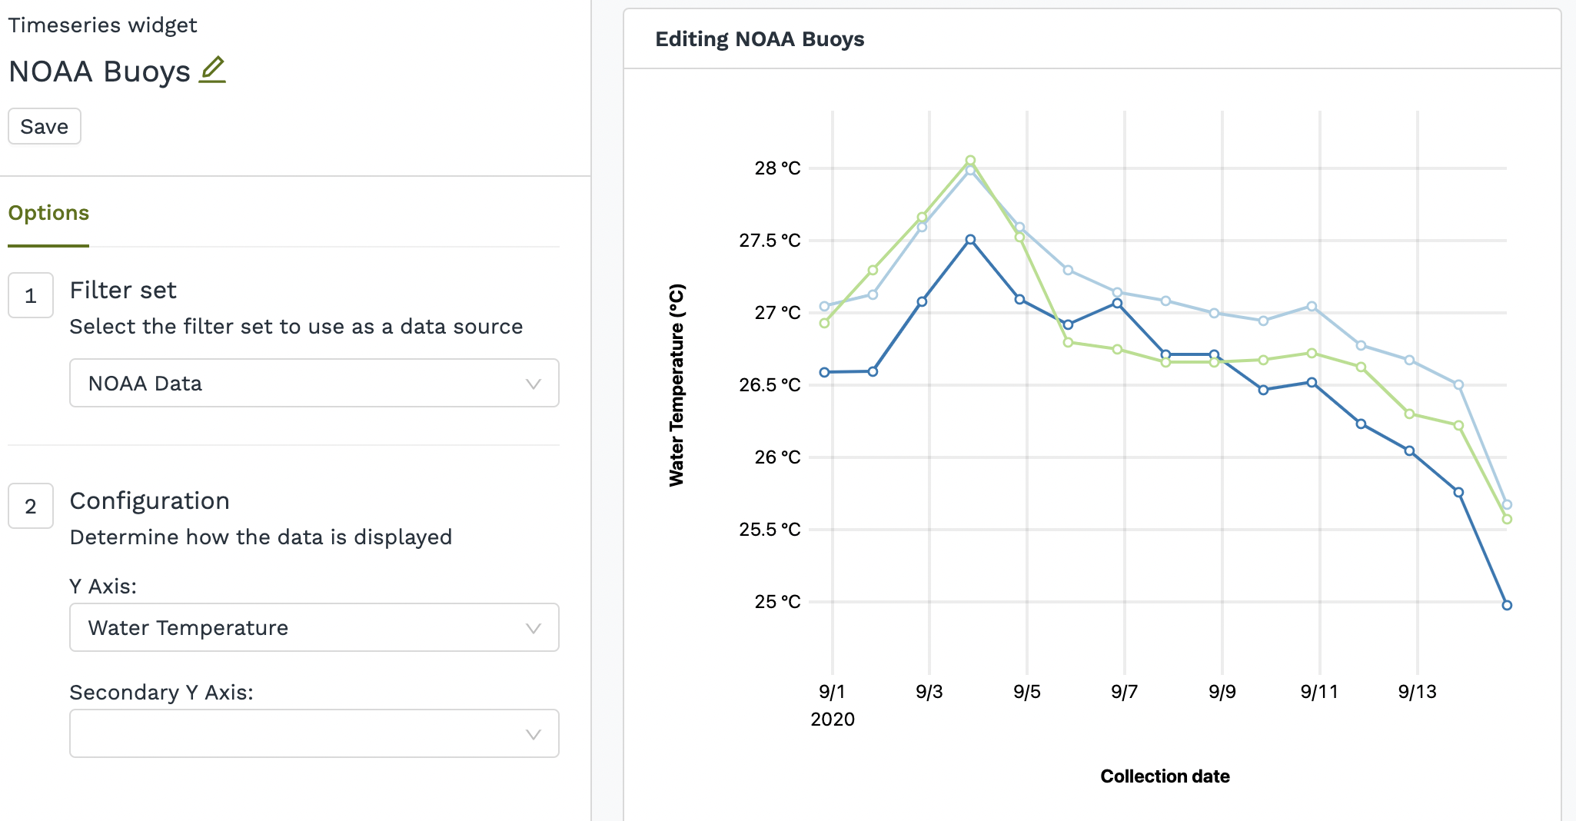Click the dark blue final point at 25 °C
This screenshot has width=1576, height=821.
[x=1507, y=605]
